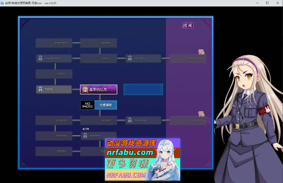Click the lock icon on the upper-right locked ??????? node
Viewport: 283px width, 183px height.
pos(130,58)
